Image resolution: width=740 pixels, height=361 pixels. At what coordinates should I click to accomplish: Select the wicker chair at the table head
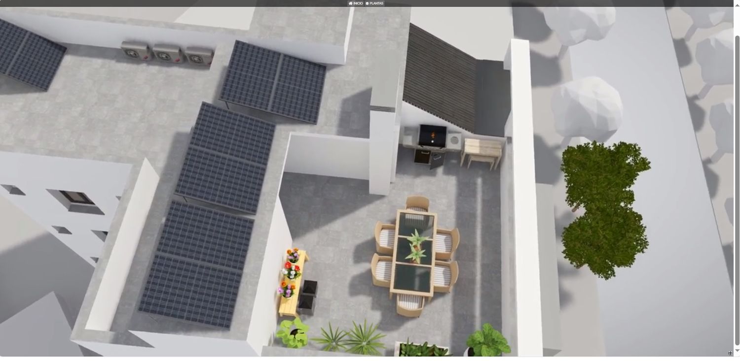tap(417, 203)
